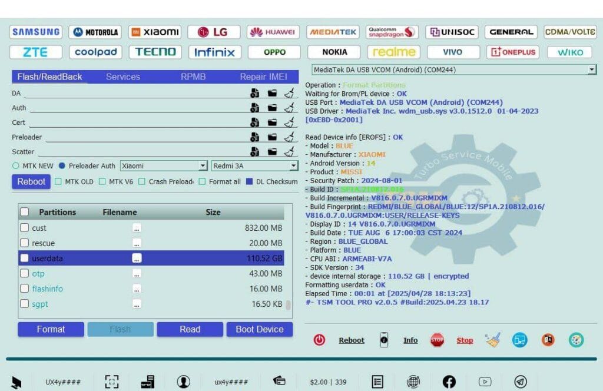Screen dimensions: 603x391
Task: Check the cust partition box
Action: 24,228
